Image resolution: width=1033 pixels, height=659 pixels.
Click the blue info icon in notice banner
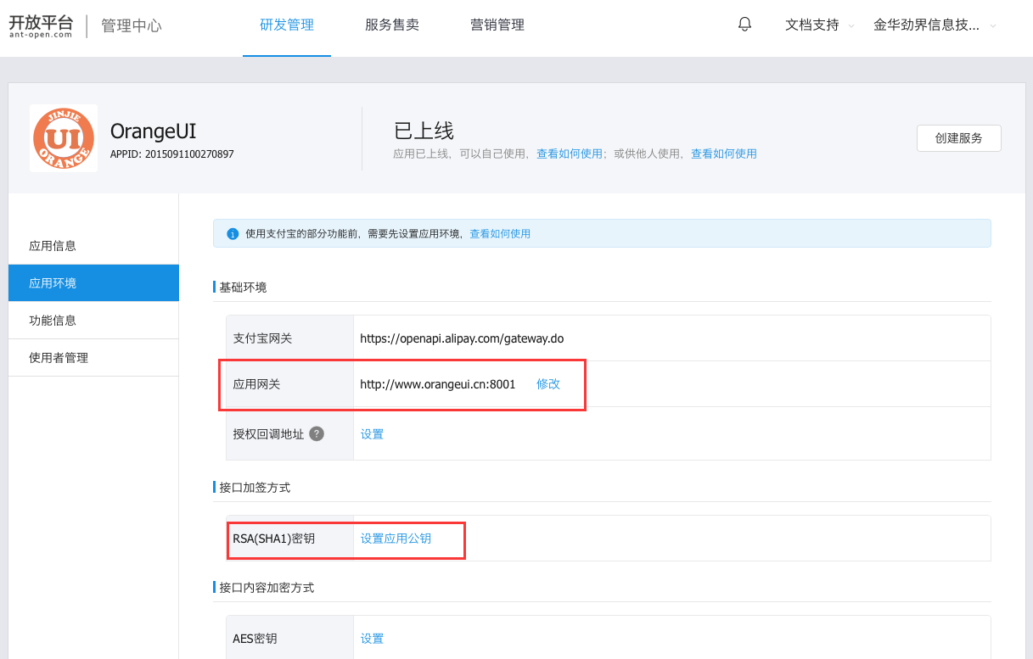pos(233,234)
